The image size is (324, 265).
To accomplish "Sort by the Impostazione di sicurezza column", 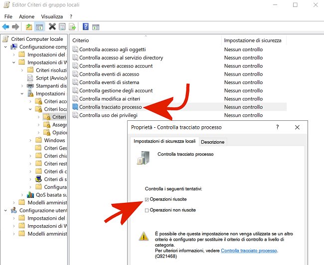I will tap(253, 40).
